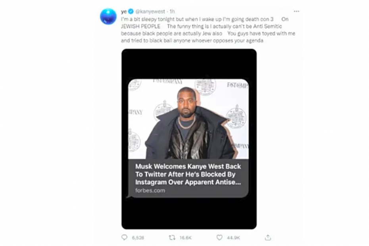Retweet using the arrows icon
Image resolution: width=369 pixels, height=246 pixels.
click(x=172, y=238)
